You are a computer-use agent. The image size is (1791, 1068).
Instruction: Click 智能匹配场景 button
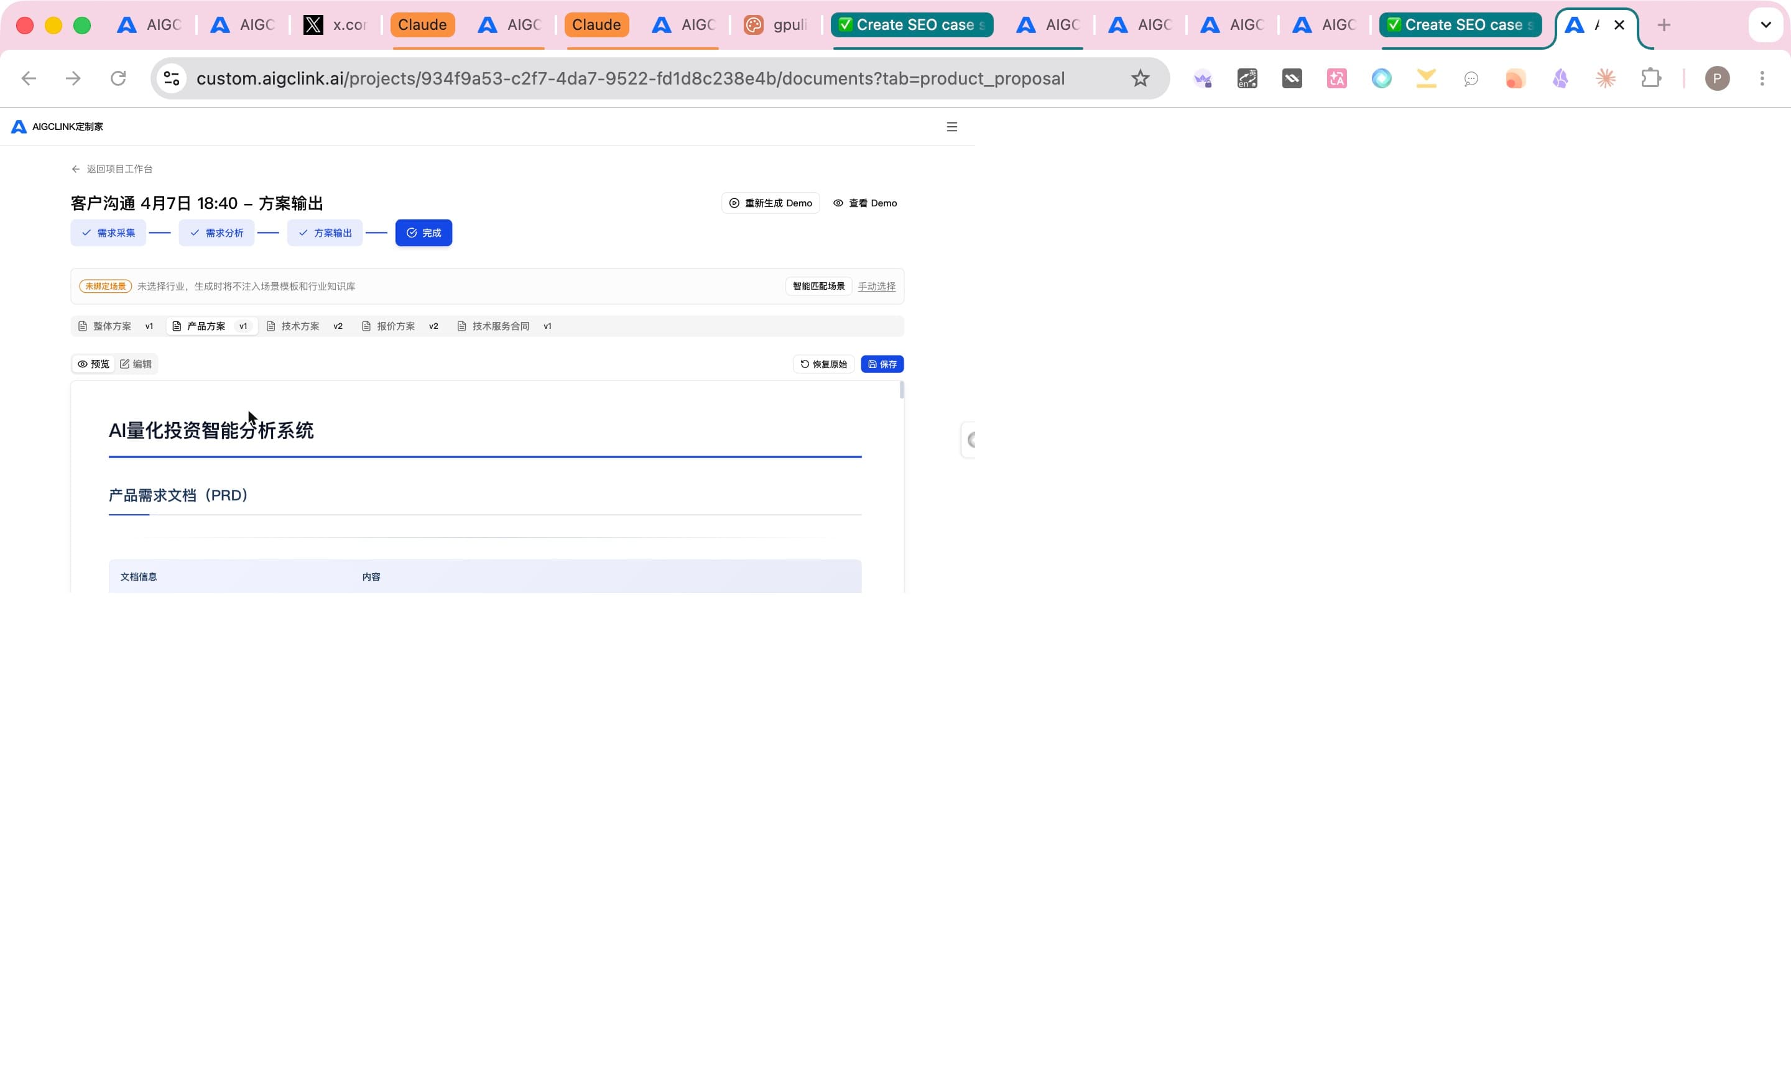coord(818,287)
